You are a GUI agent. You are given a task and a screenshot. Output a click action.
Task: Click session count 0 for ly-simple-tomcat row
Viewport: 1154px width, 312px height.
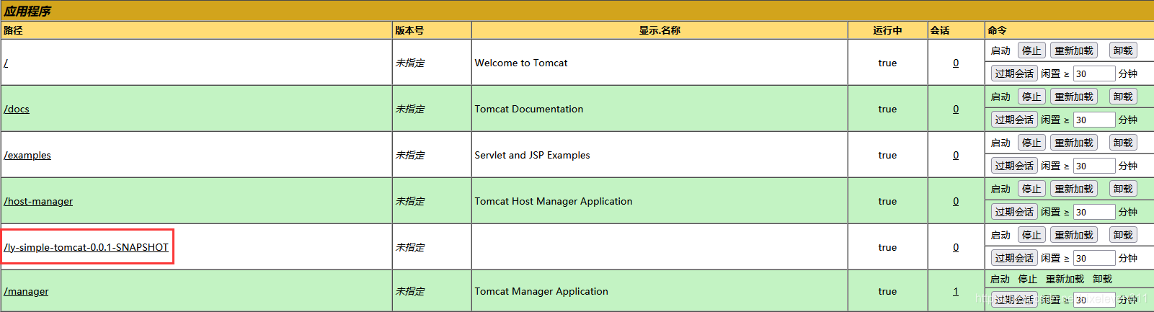956,247
